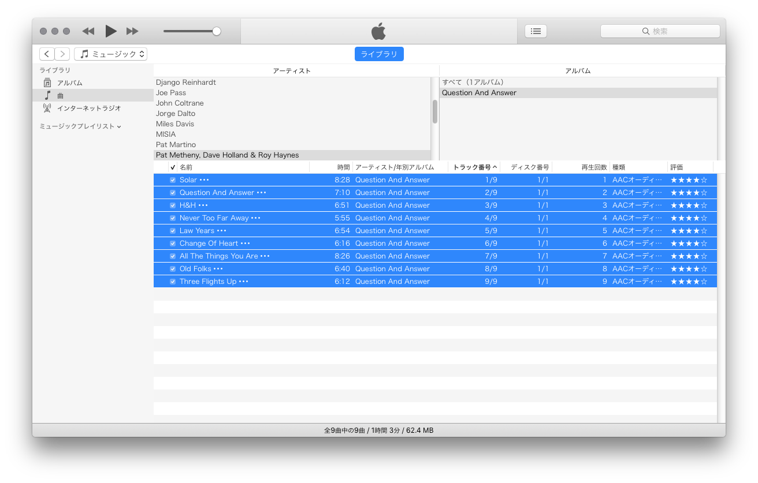Uncheck the Old Folks track checkbox

pyautogui.click(x=173, y=269)
